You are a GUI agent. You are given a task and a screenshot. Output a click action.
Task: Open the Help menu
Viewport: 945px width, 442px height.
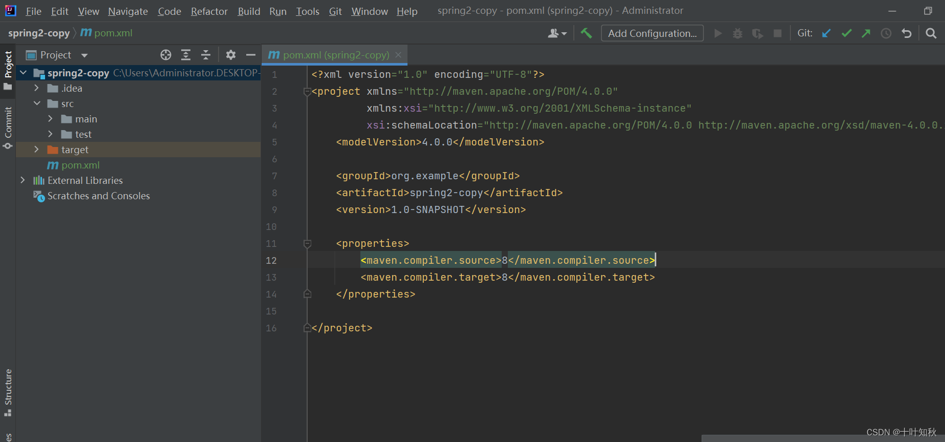click(x=407, y=11)
